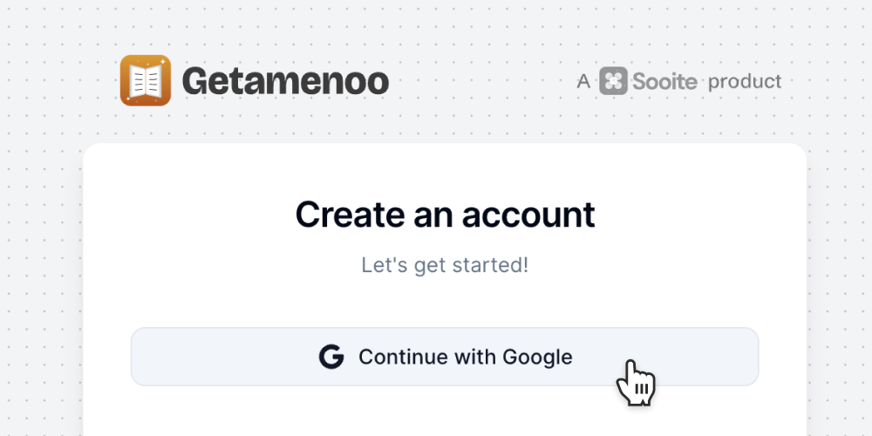Click the Getamenoo book logo icon
Image resolution: width=872 pixels, height=436 pixels.
[145, 80]
